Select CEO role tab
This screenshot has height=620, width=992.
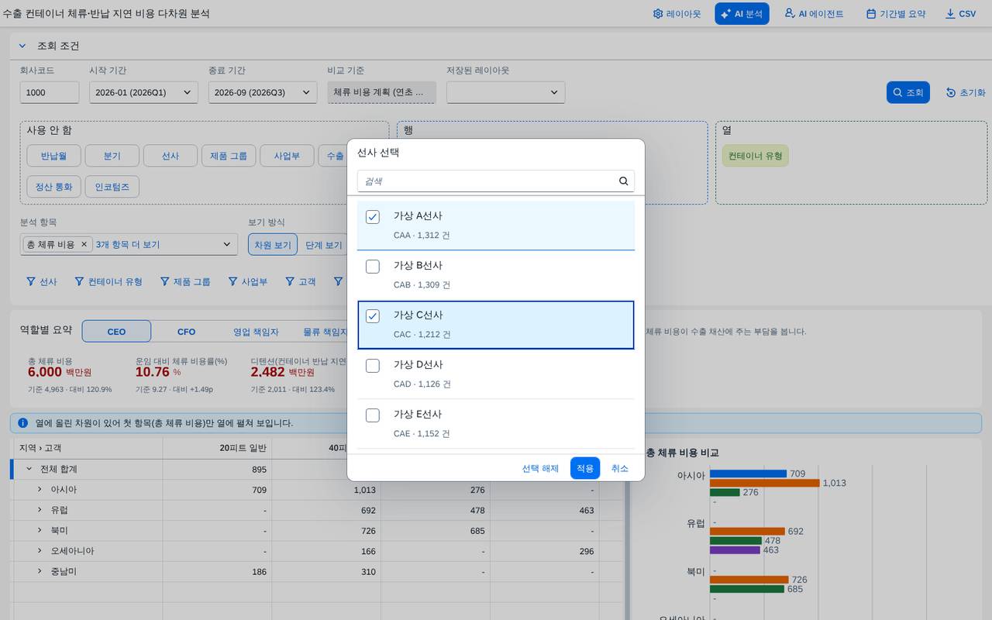tap(116, 332)
